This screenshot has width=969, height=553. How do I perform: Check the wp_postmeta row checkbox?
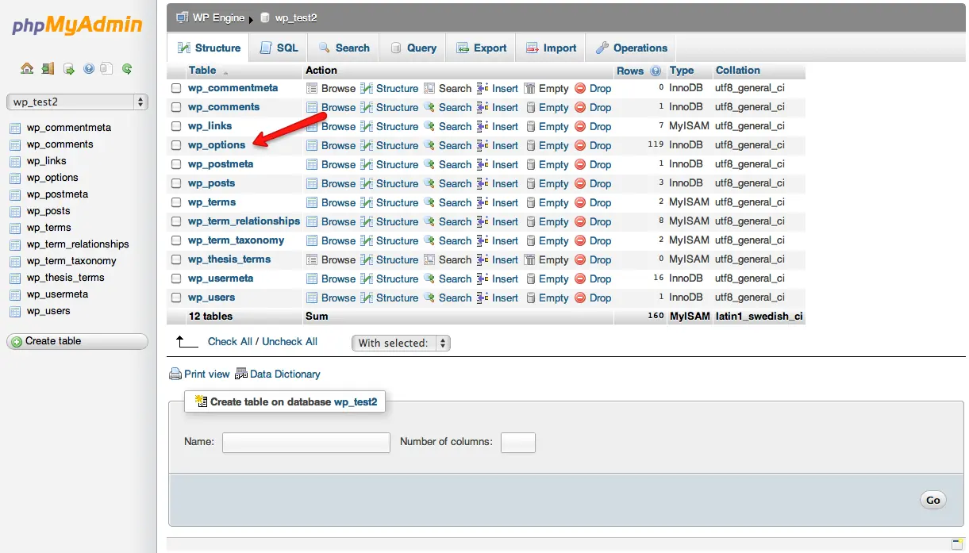tap(176, 164)
